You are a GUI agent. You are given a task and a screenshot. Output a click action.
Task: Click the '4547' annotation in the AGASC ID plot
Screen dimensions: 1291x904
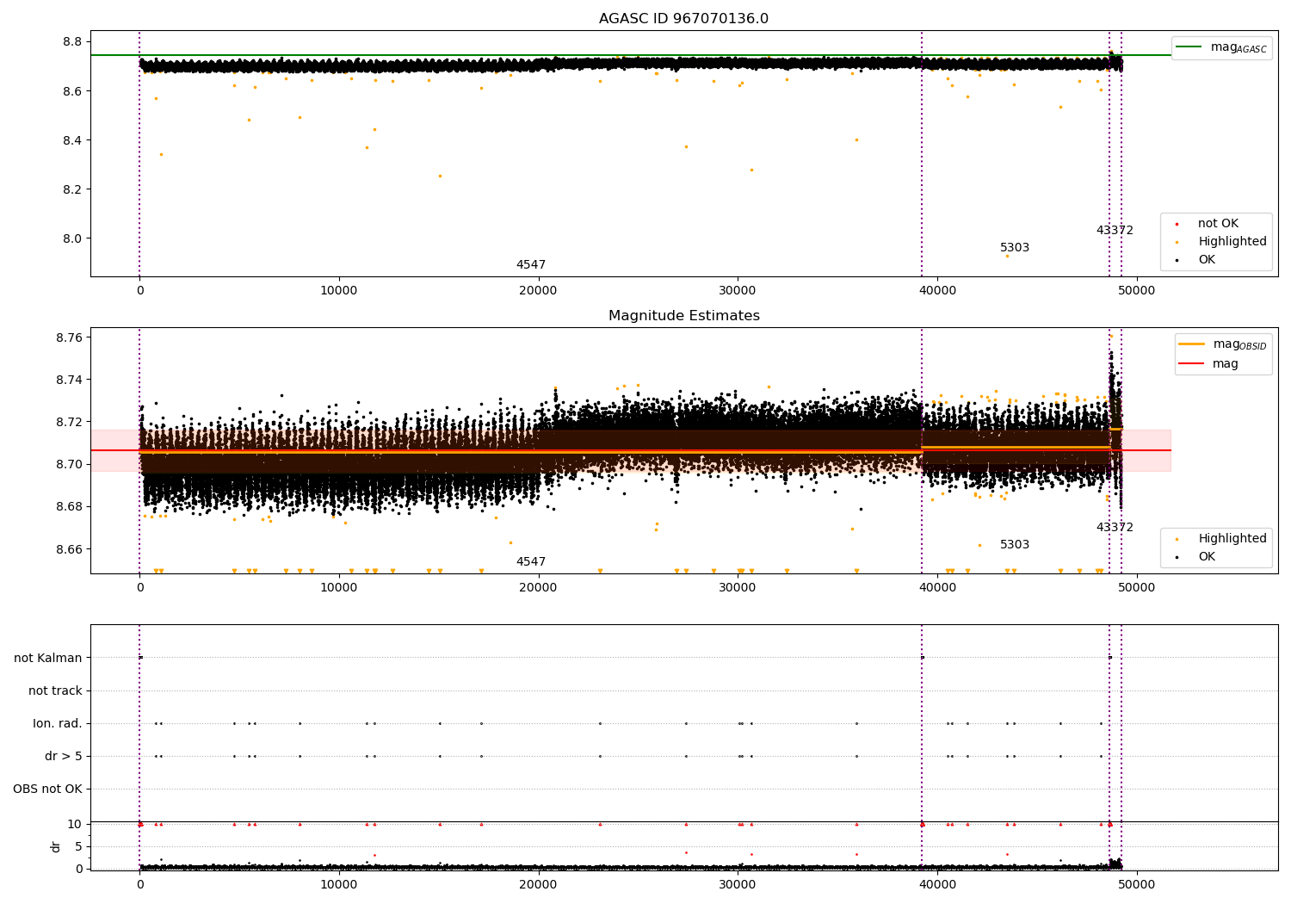[531, 265]
